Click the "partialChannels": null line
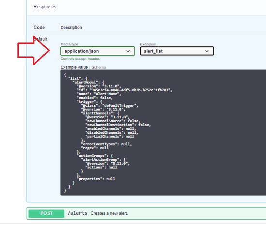The width and height of the screenshot is (266, 225). (x=110, y=136)
